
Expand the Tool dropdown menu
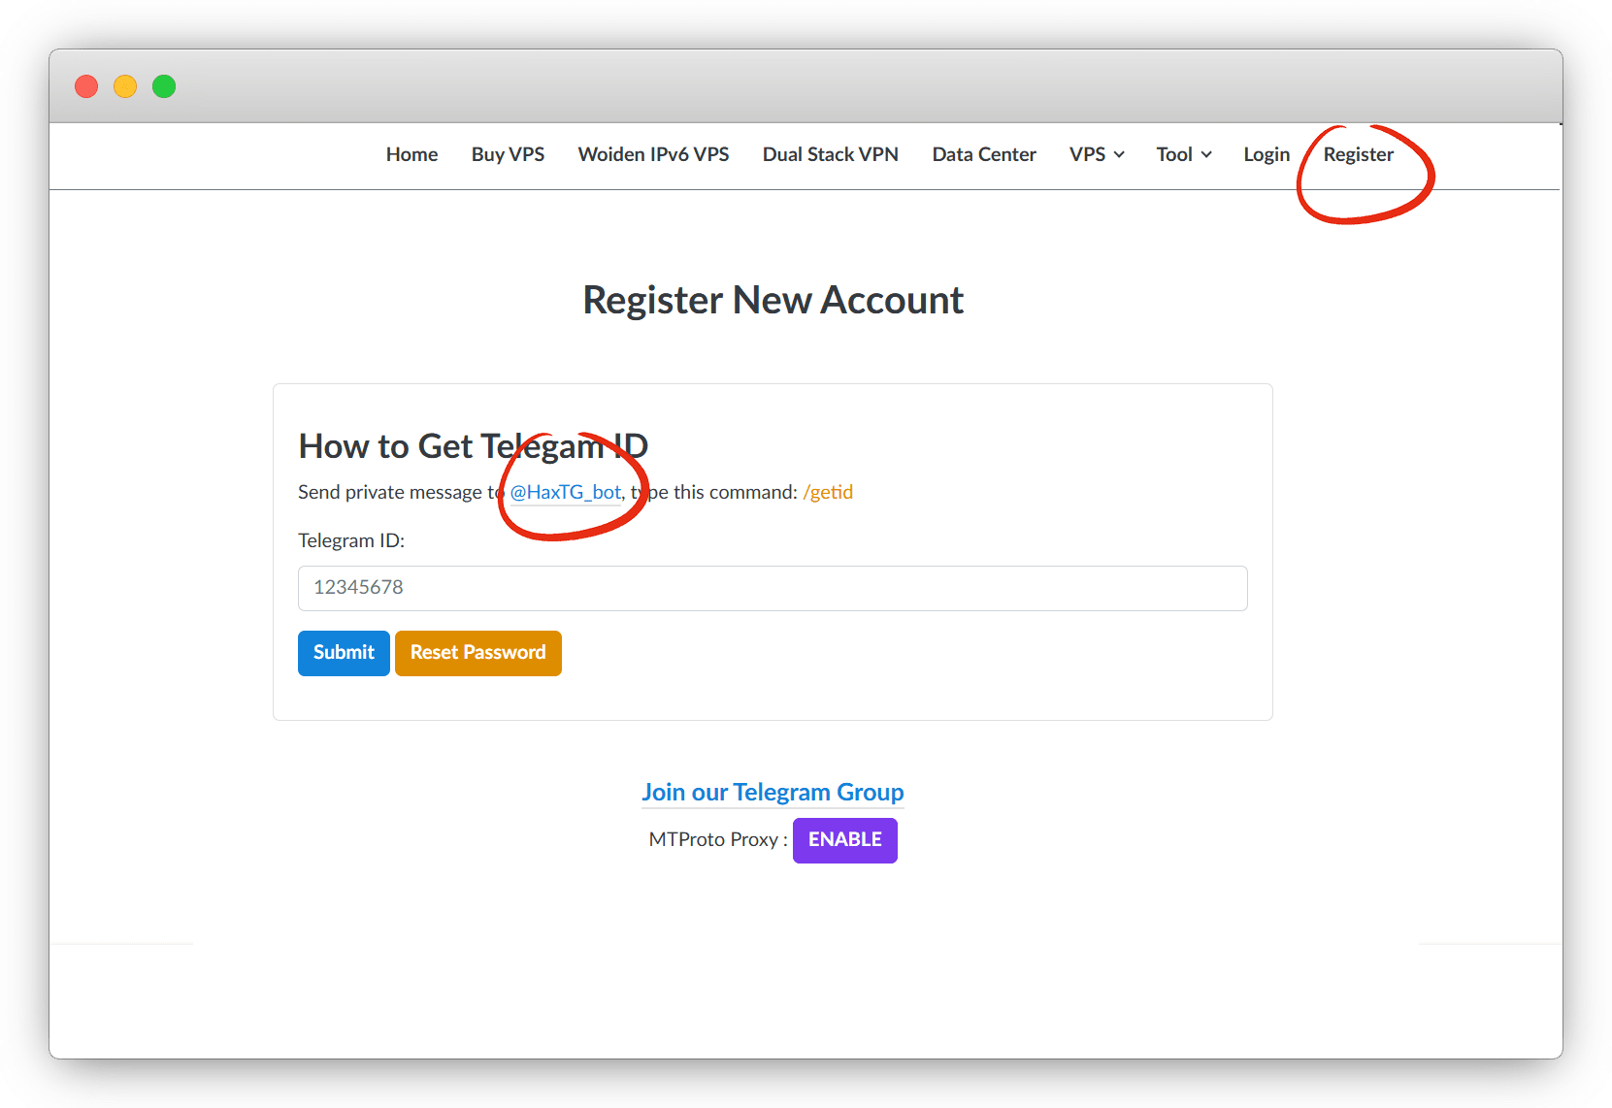1183,154
